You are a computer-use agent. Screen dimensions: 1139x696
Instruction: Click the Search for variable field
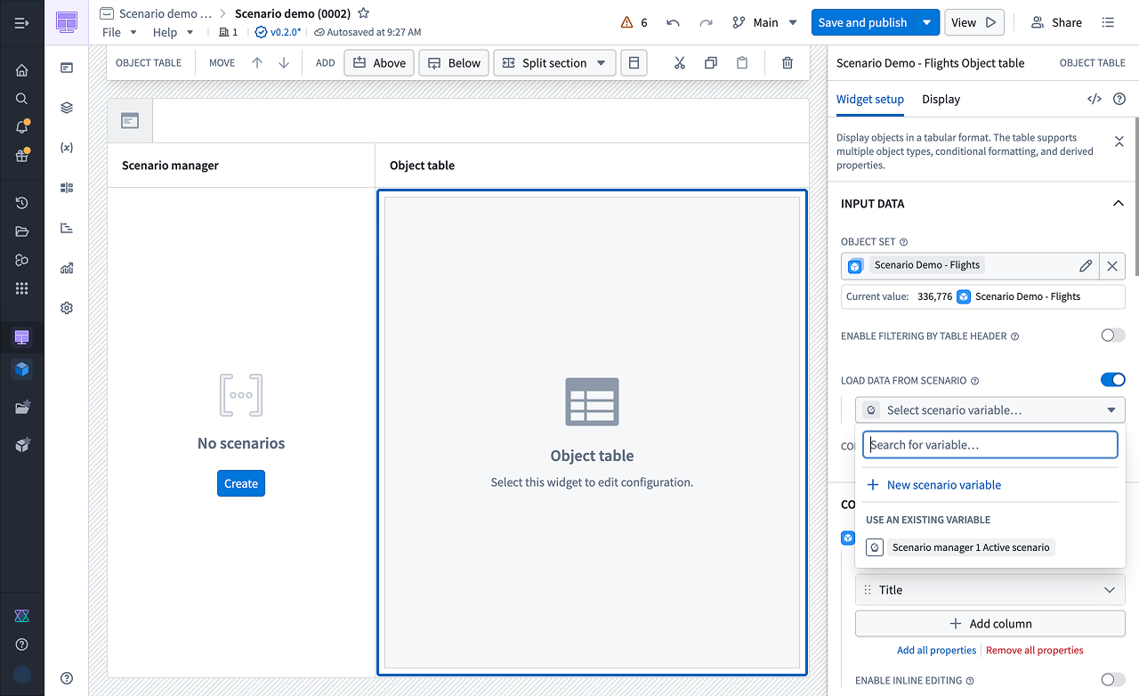tap(990, 445)
